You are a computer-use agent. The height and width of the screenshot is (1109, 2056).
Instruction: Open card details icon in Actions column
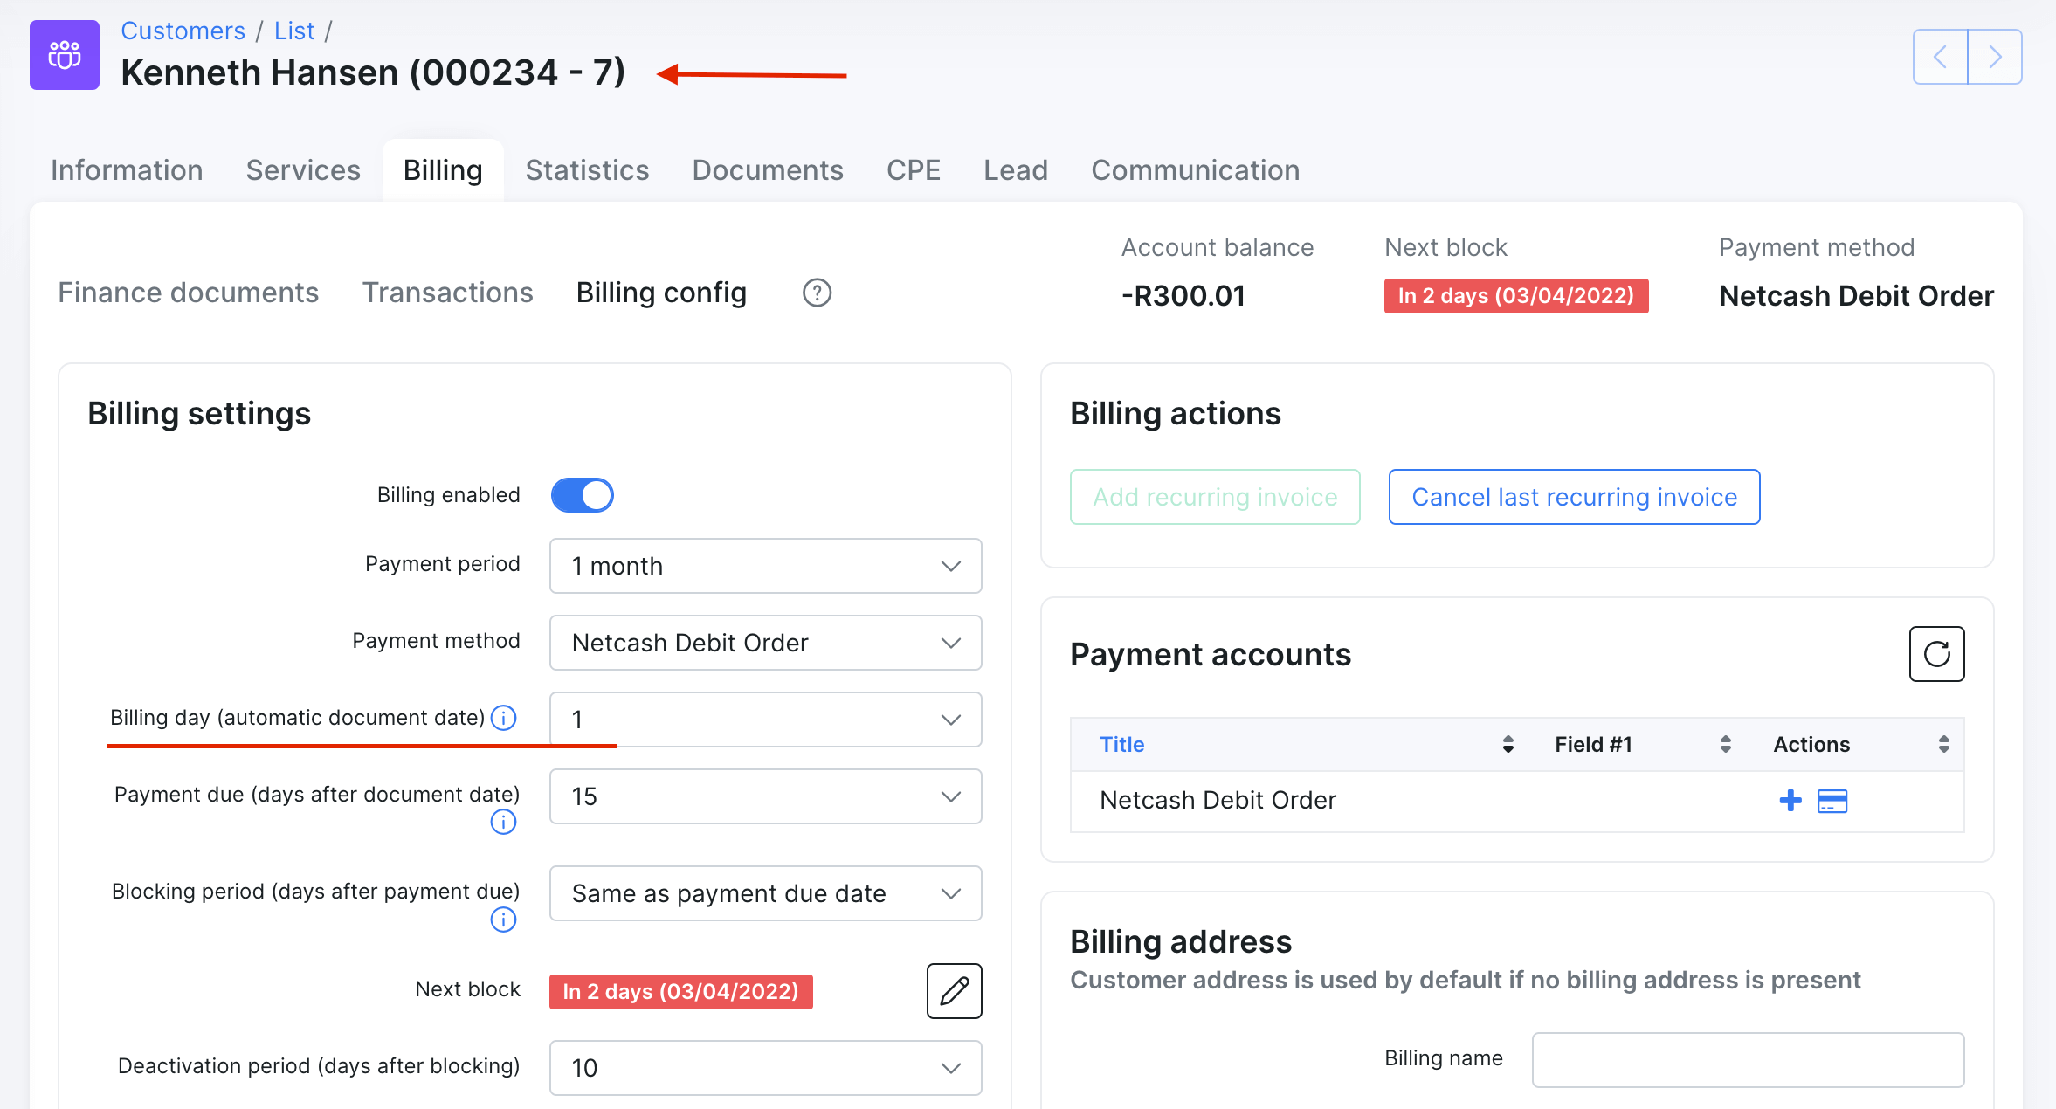coord(1832,800)
